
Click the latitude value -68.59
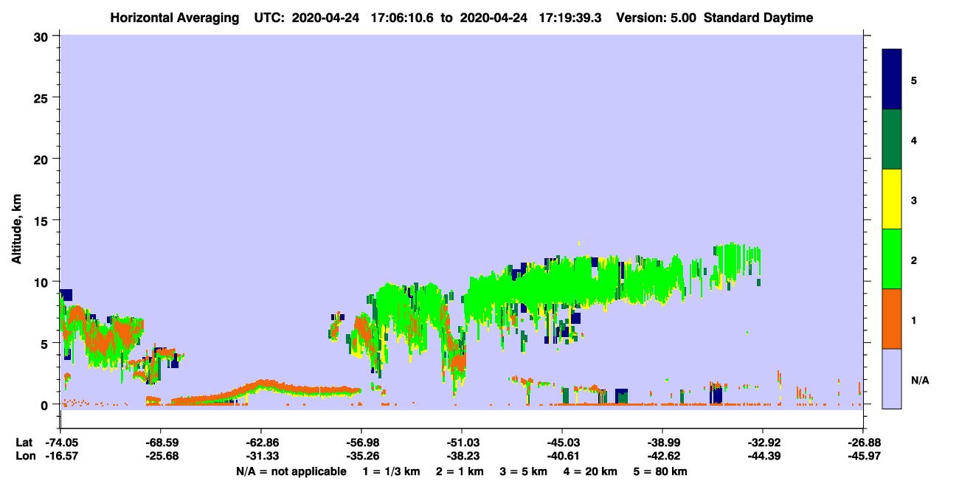161,443
